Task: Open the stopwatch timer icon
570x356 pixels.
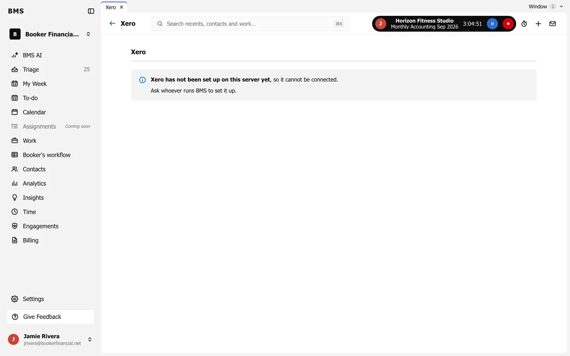Action: coord(524,24)
